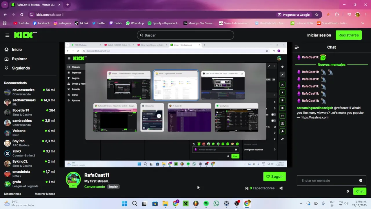Open recommended channel zEkO
The image size is (371, 209).
30,153
